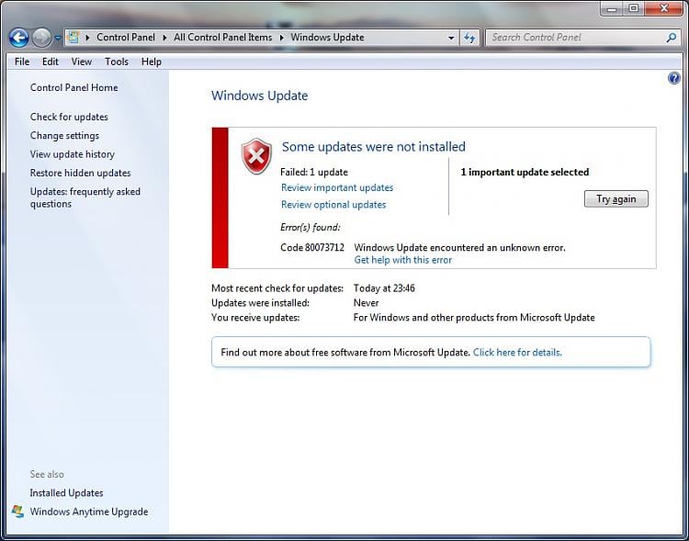Go back with the blue Back arrow
The height and width of the screenshot is (541, 689).
[x=19, y=38]
